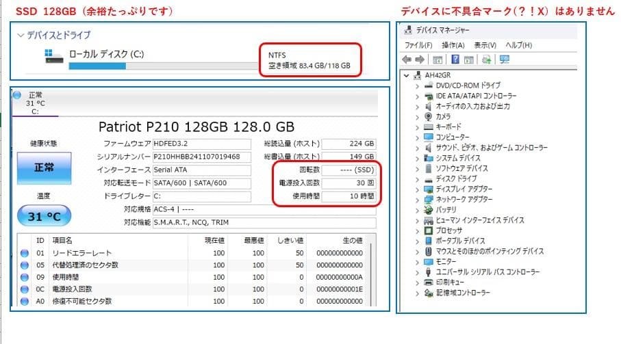Select the C: drive tab showing 正常 31 °C
The image size is (621, 344).
point(35,103)
